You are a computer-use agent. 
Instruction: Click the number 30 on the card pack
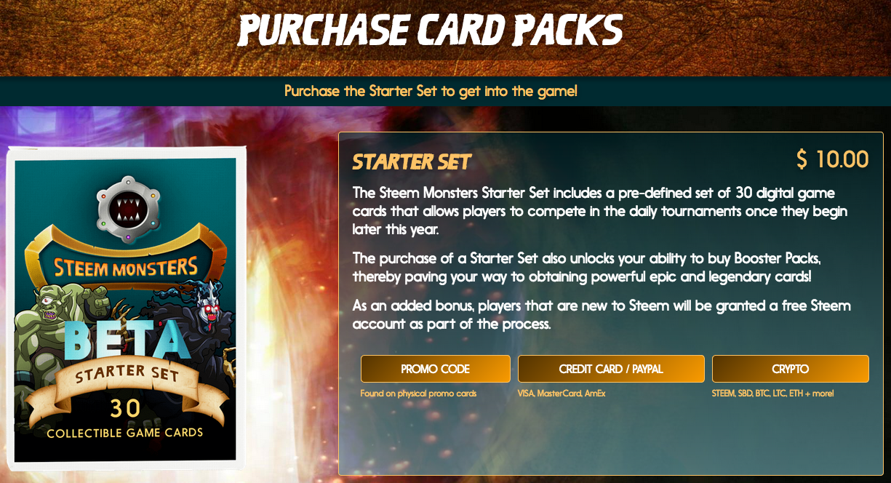[125, 409]
